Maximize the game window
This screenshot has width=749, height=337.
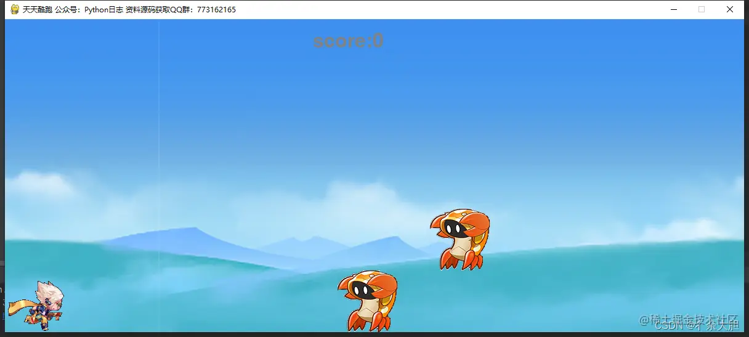tap(702, 9)
